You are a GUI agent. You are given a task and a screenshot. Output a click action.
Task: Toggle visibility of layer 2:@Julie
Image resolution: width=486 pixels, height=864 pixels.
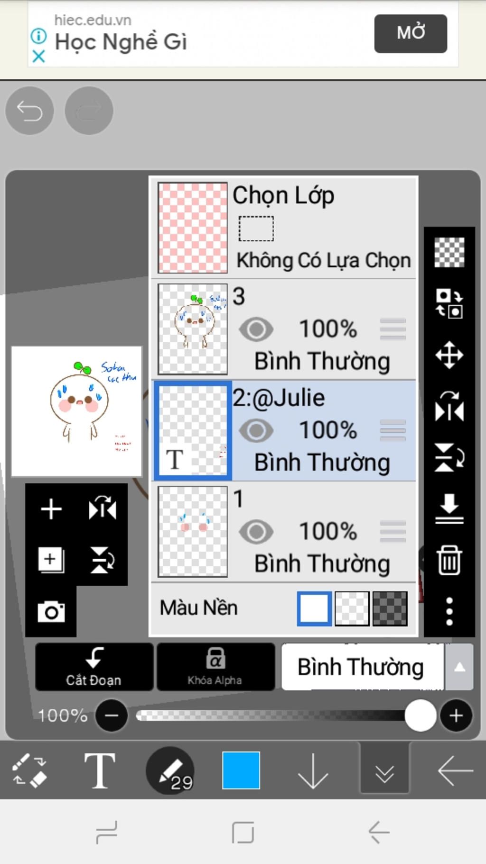pyautogui.click(x=256, y=431)
